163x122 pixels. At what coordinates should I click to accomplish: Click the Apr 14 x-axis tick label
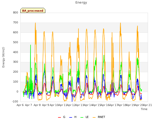click(88, 105)
